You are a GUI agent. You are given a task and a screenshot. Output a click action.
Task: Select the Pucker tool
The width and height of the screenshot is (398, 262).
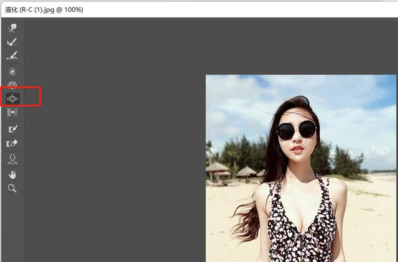click(12, 85)
